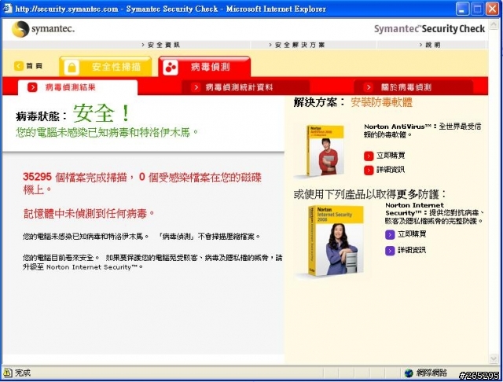Click the 完成 status bar text
The height and width of the screenshot is (382, 503).
click(23, 373)
